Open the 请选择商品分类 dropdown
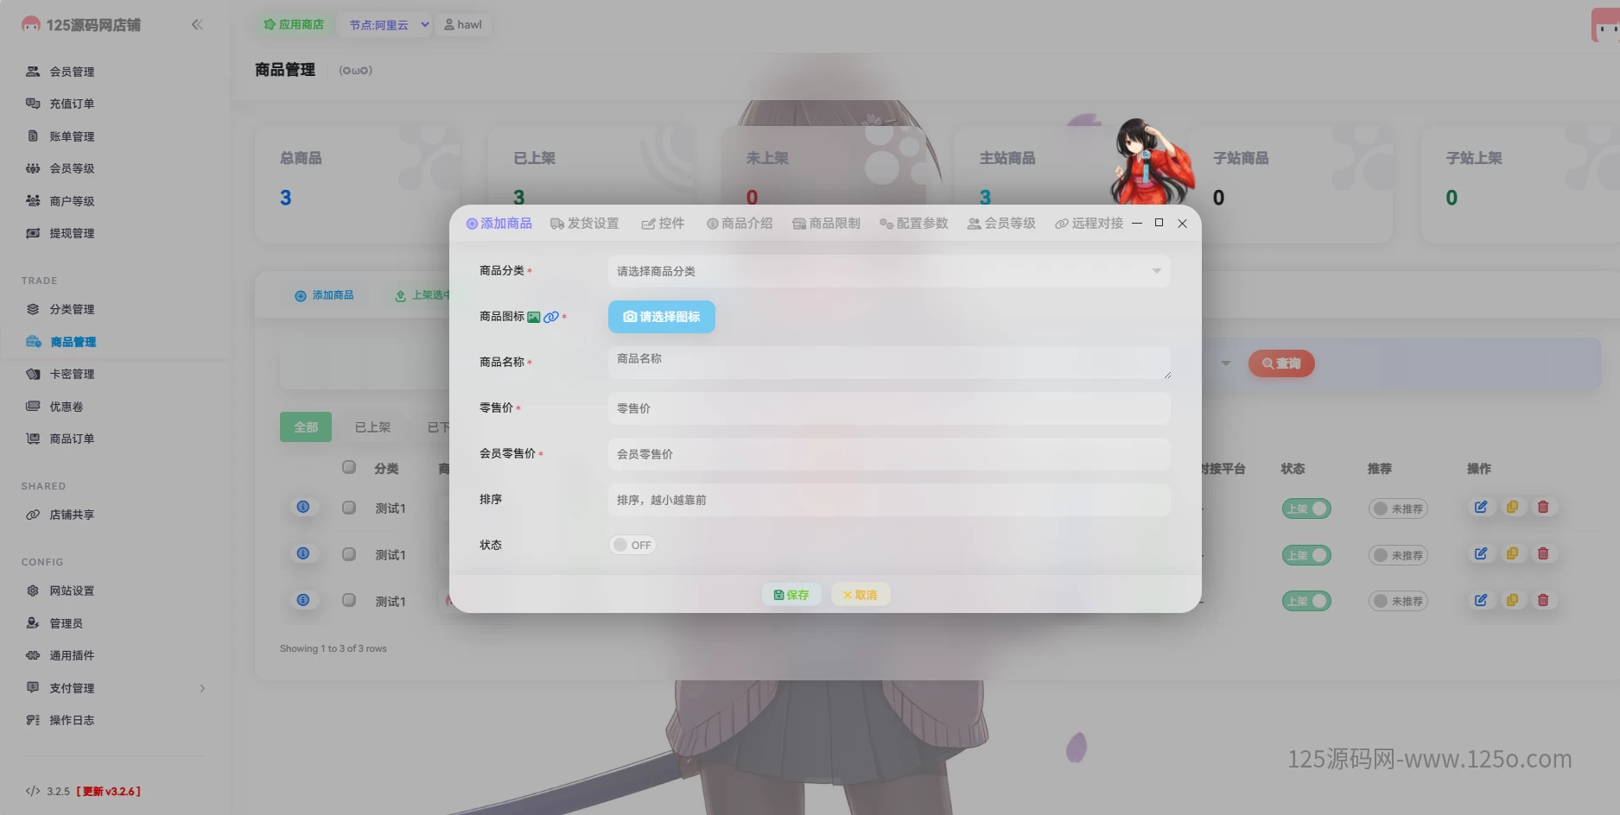The width and height of the screenshot is (1620, 815). (888, 270)
